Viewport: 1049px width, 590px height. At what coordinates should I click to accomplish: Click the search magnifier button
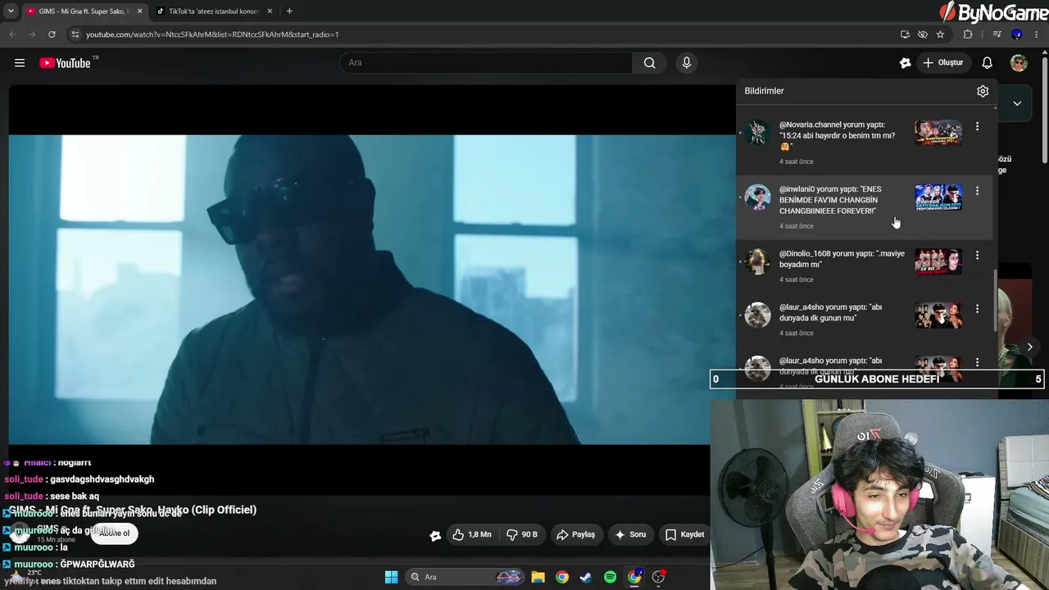(649, 63)
